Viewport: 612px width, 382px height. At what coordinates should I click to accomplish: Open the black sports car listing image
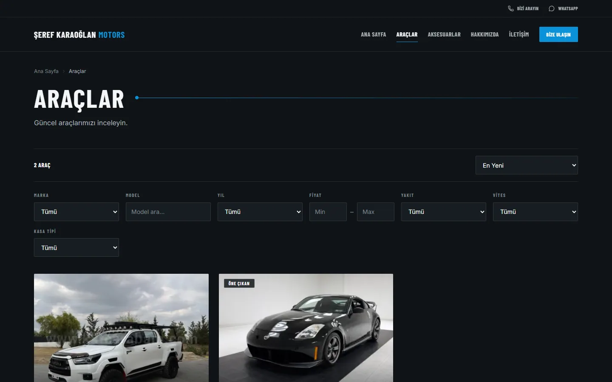[x=306, y=328]
